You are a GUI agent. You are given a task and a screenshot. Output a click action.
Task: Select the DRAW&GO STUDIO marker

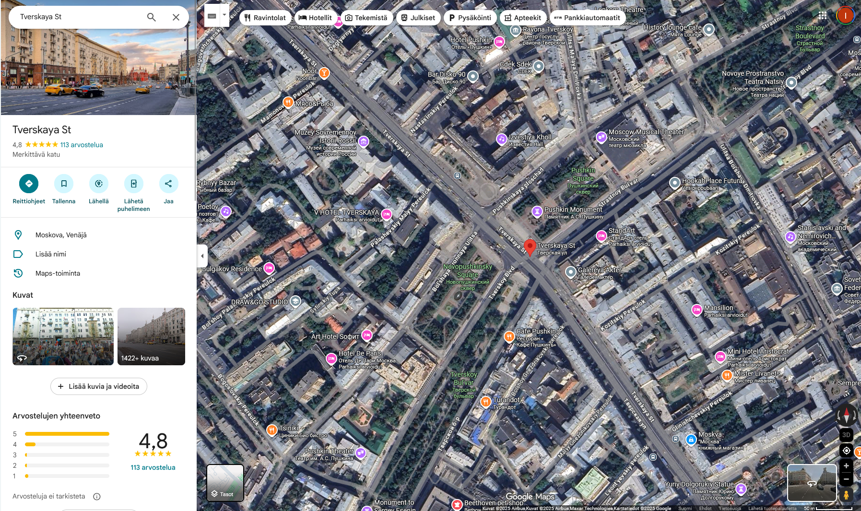pos(295,301)
